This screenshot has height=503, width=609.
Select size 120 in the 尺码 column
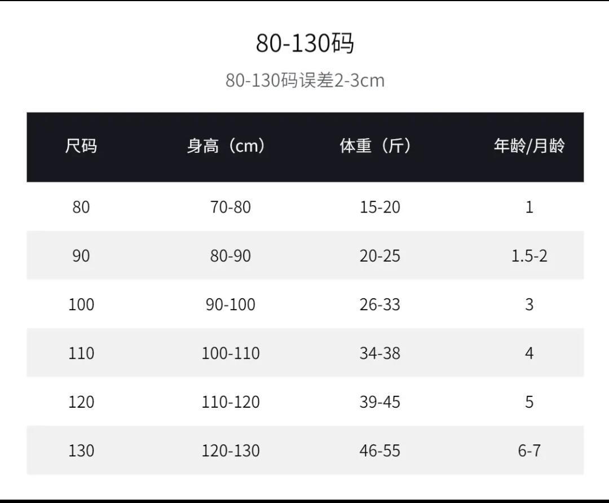[81, 402]
